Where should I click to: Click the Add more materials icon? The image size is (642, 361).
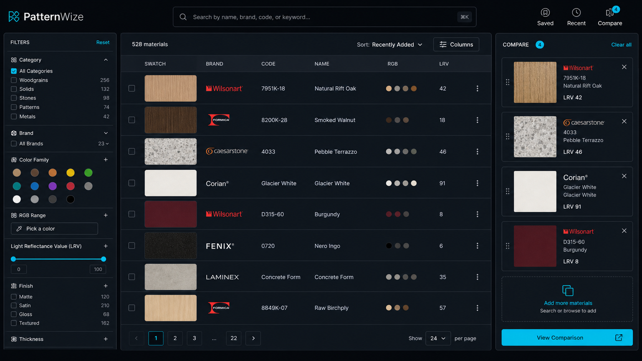(568, 290)
